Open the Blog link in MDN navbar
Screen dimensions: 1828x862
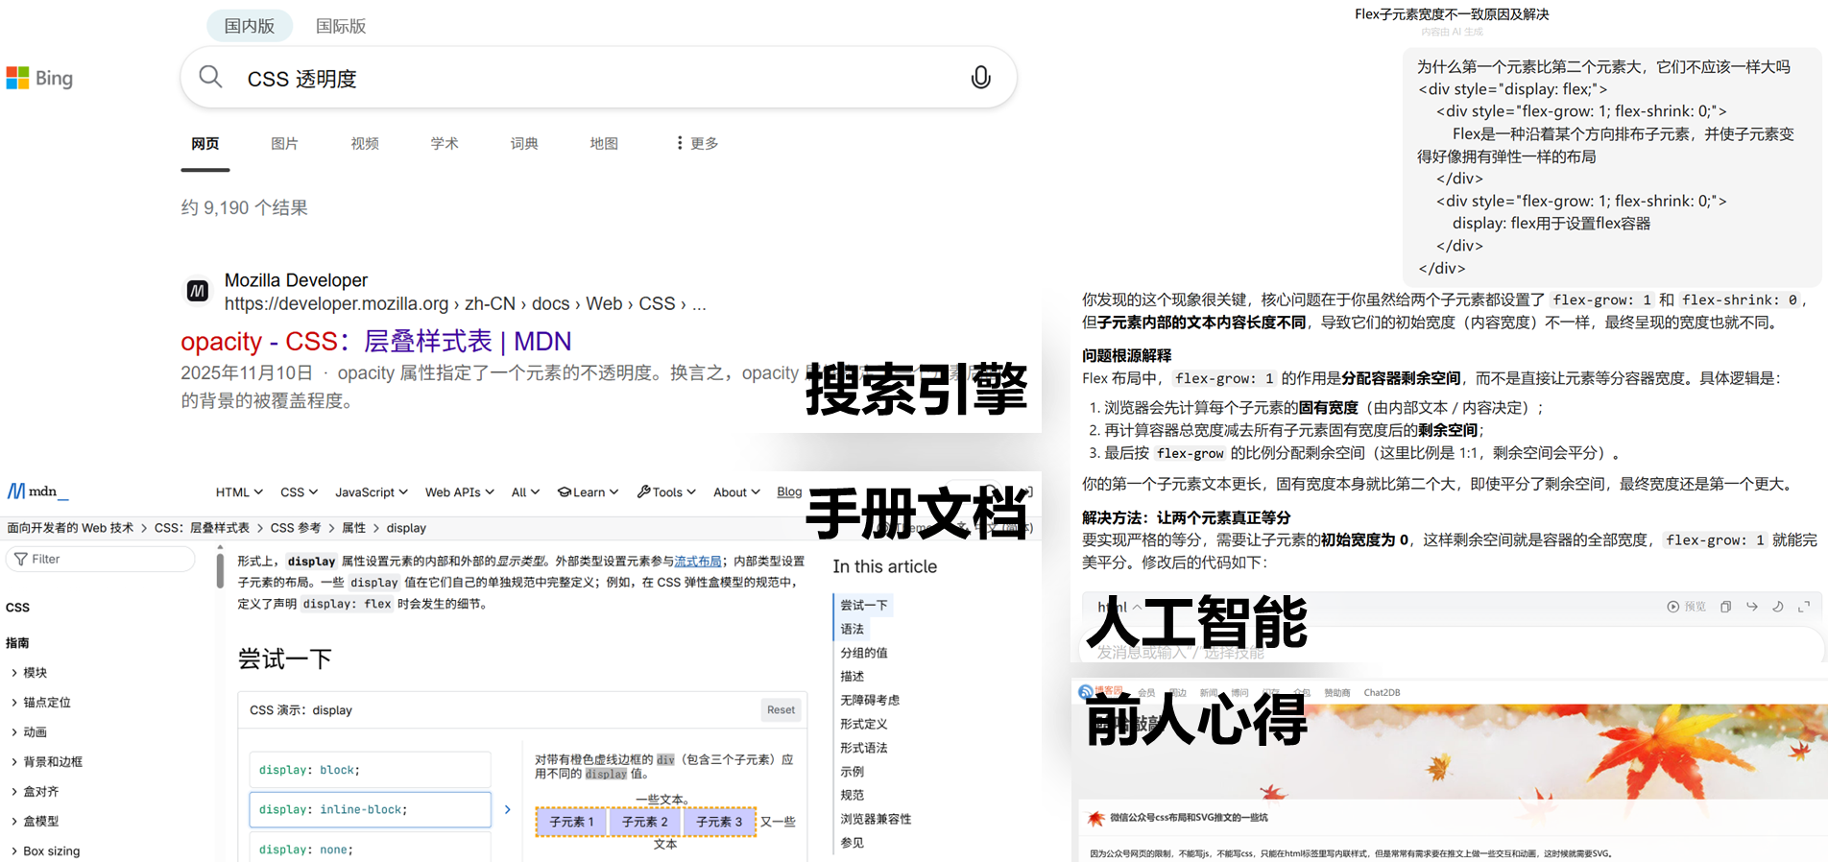789,491
